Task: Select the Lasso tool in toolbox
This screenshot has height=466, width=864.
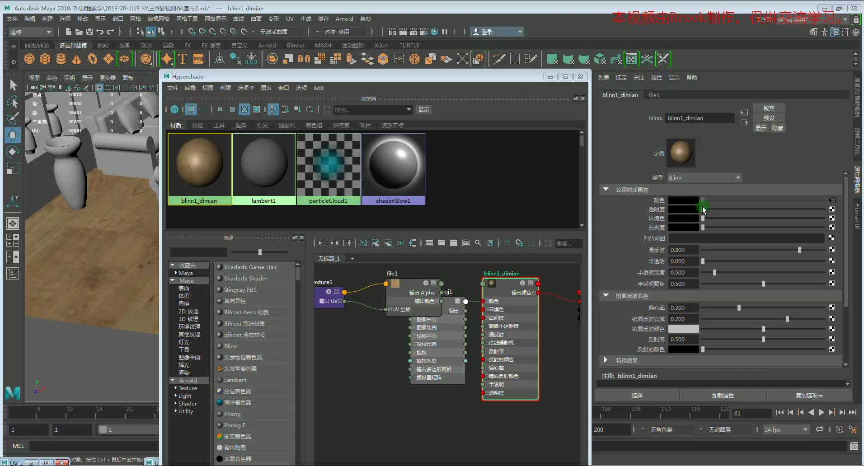Action: pos(13,101)
